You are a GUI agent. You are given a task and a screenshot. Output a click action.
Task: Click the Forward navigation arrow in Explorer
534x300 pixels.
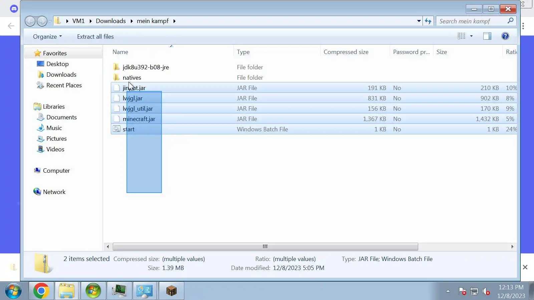42,21
